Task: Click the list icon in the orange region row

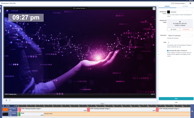Action: (x=11, y=111)
